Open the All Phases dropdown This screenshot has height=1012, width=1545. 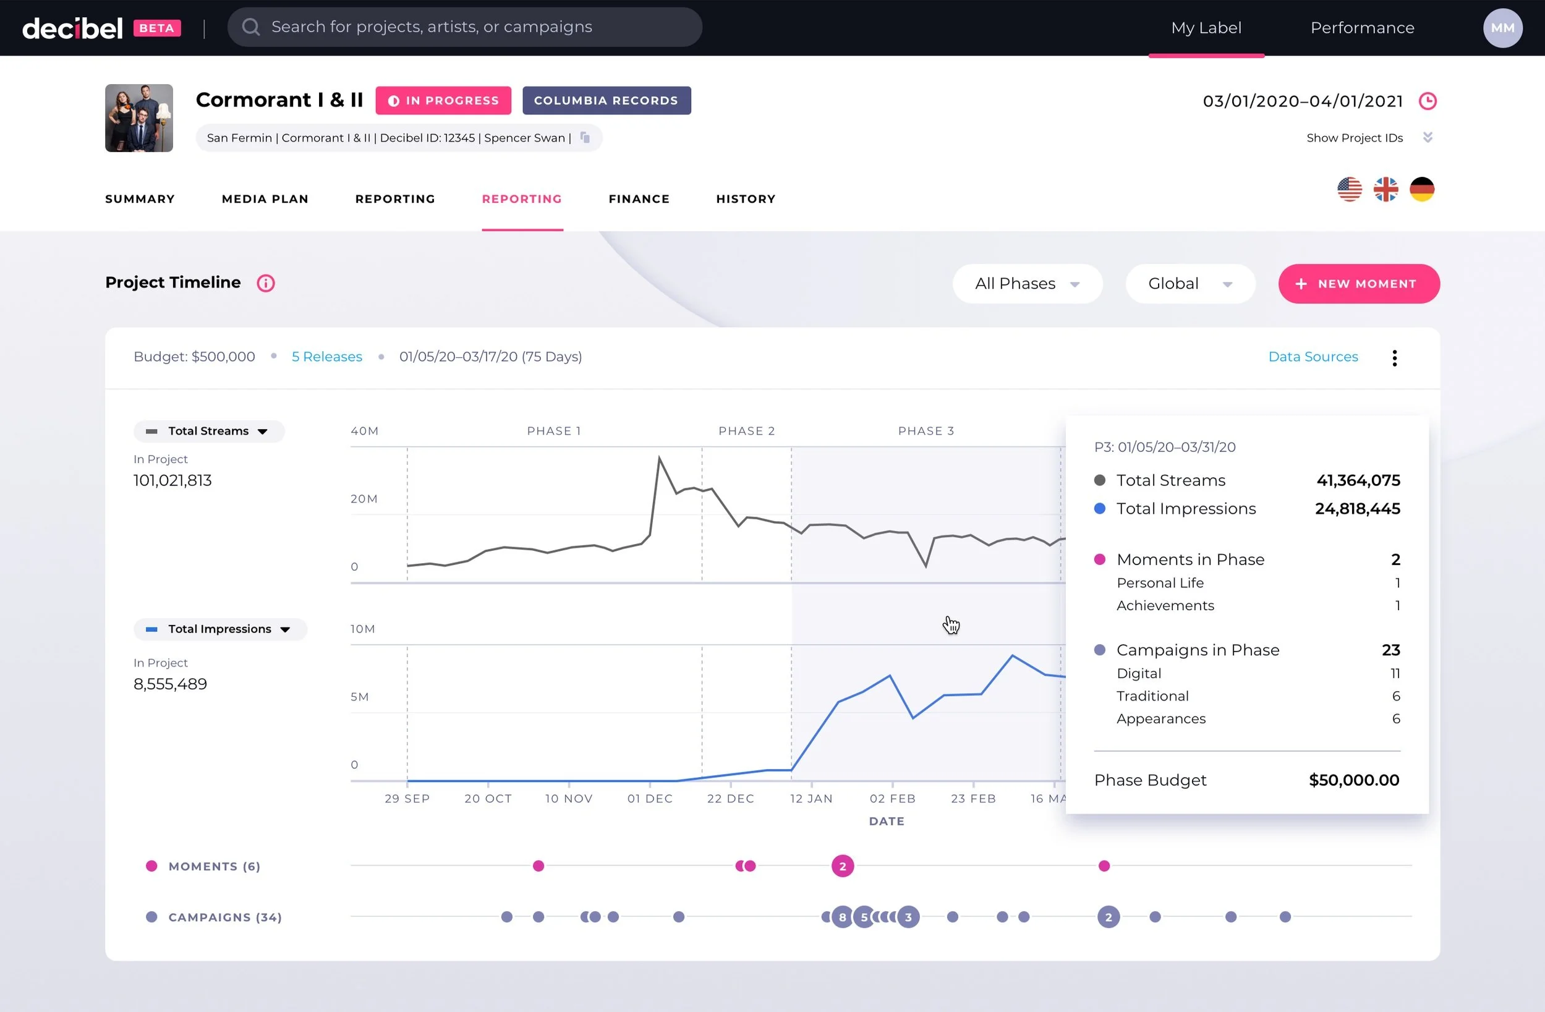(1027, 284)
